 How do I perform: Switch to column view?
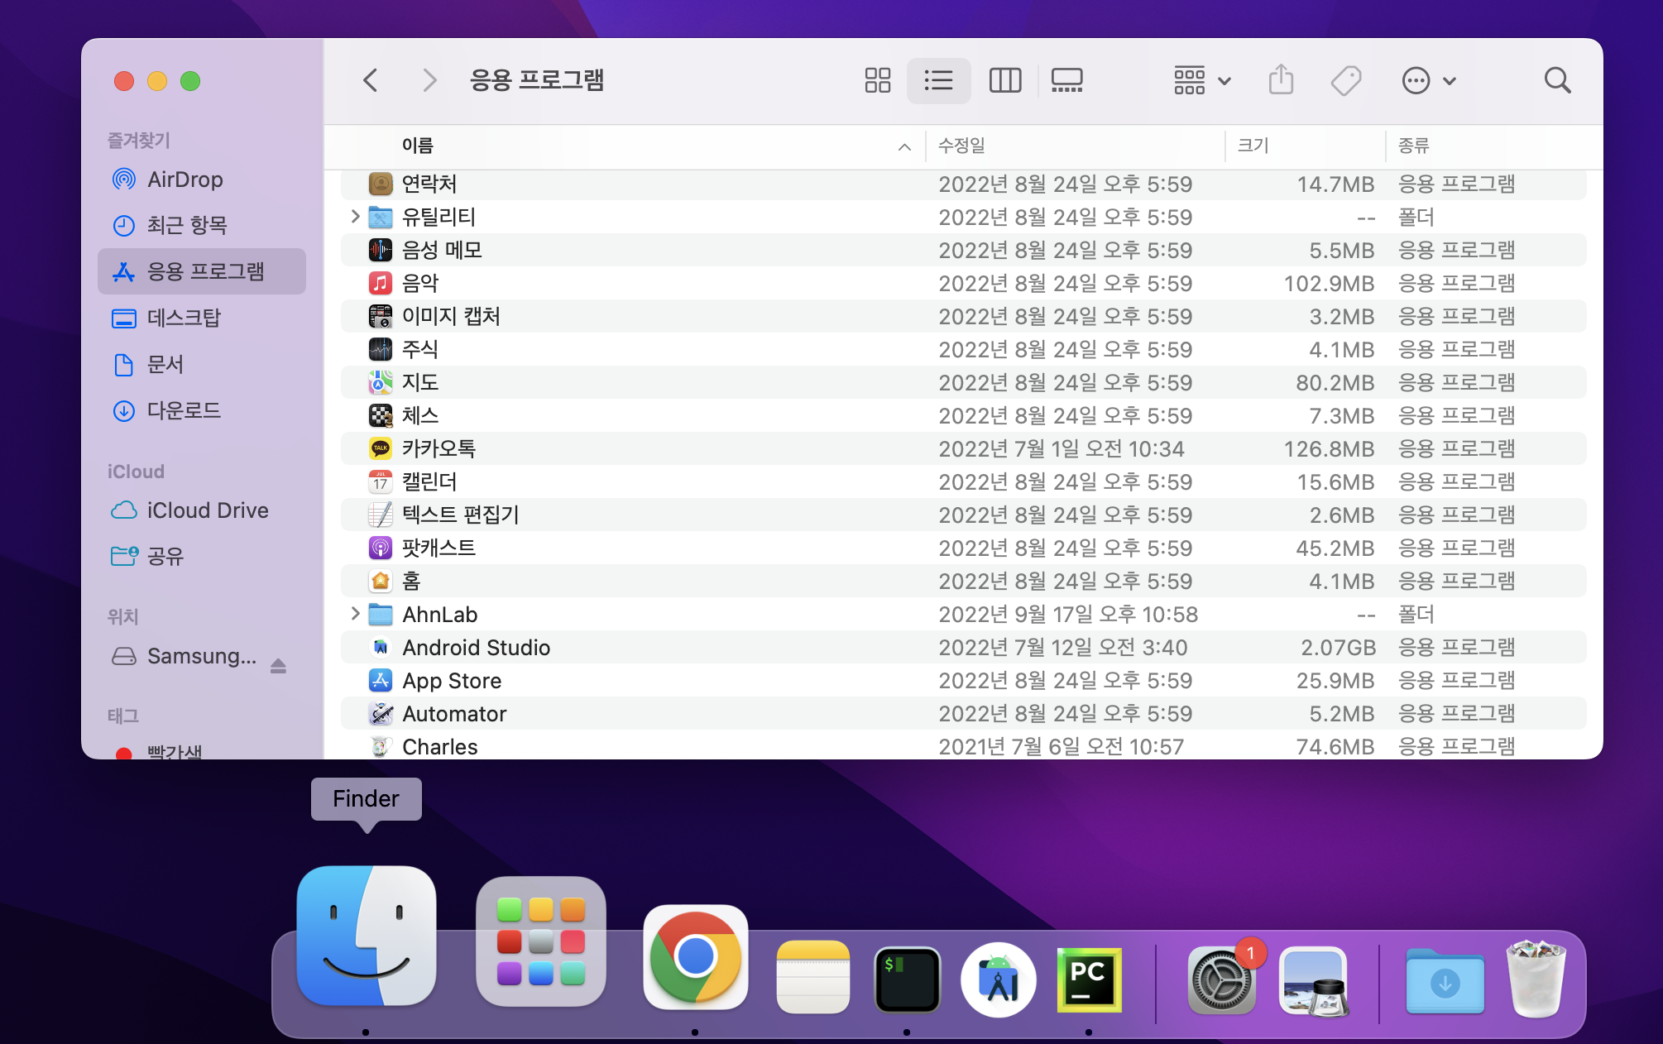pos(1004,80)
